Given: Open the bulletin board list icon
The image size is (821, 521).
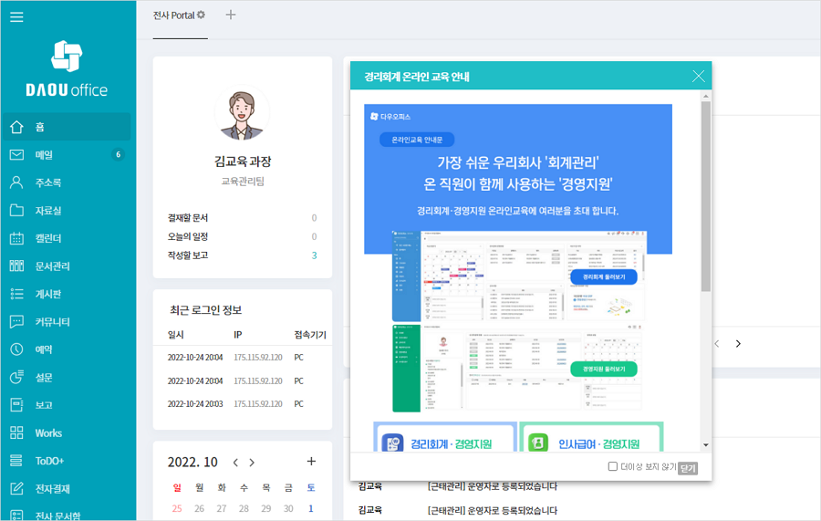Looking at the screenshot, I should [x=16, y=294].
